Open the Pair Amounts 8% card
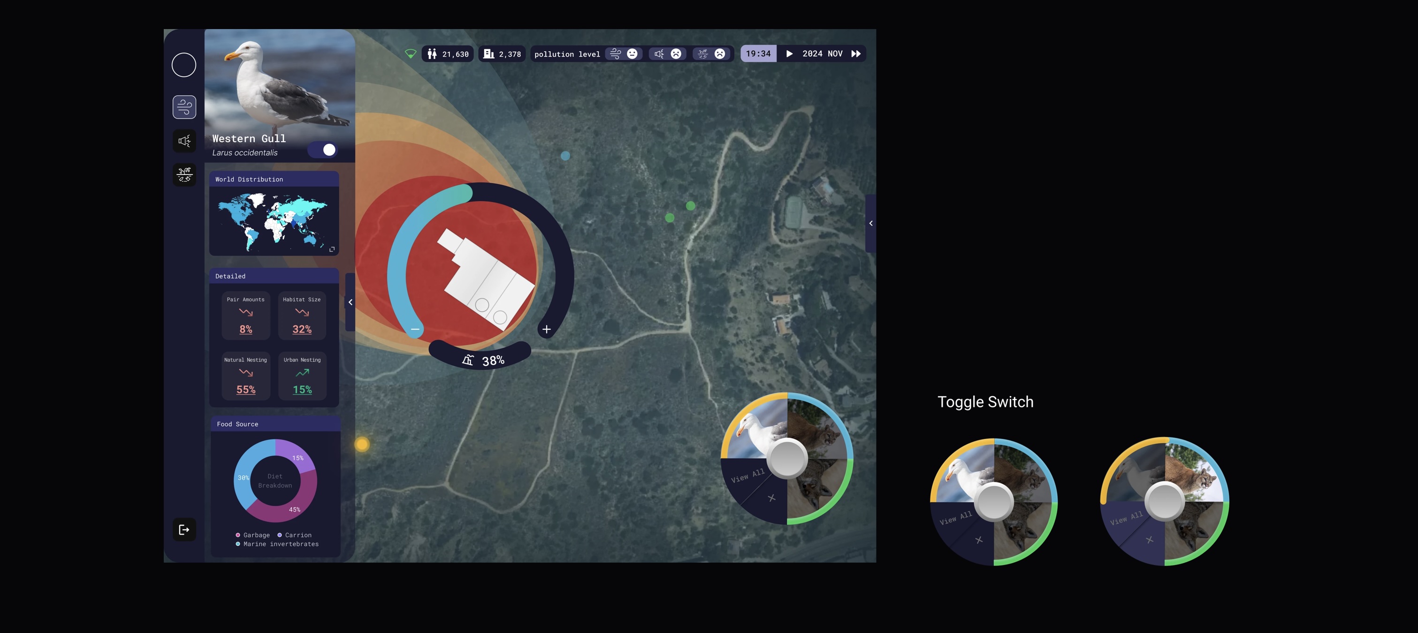The image size is (1418, 633). [245, 316]
